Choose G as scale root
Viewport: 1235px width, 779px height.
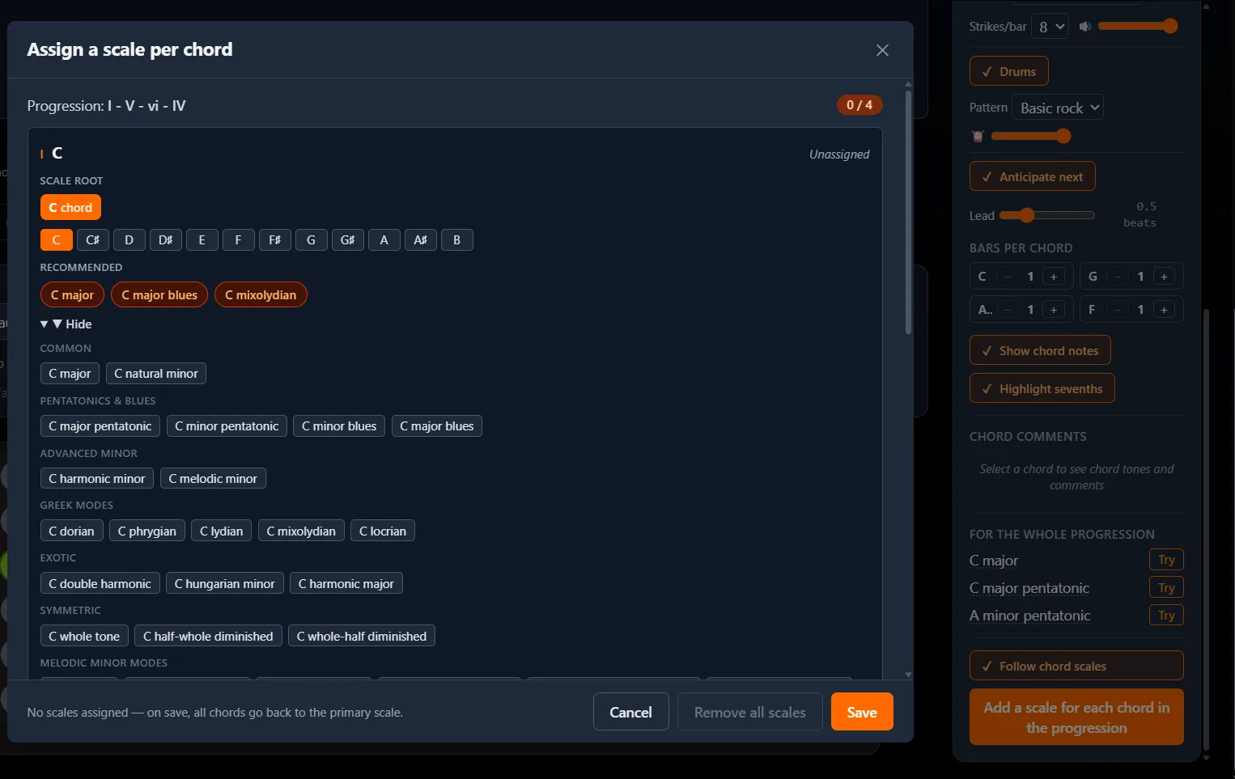pos(311,239)
